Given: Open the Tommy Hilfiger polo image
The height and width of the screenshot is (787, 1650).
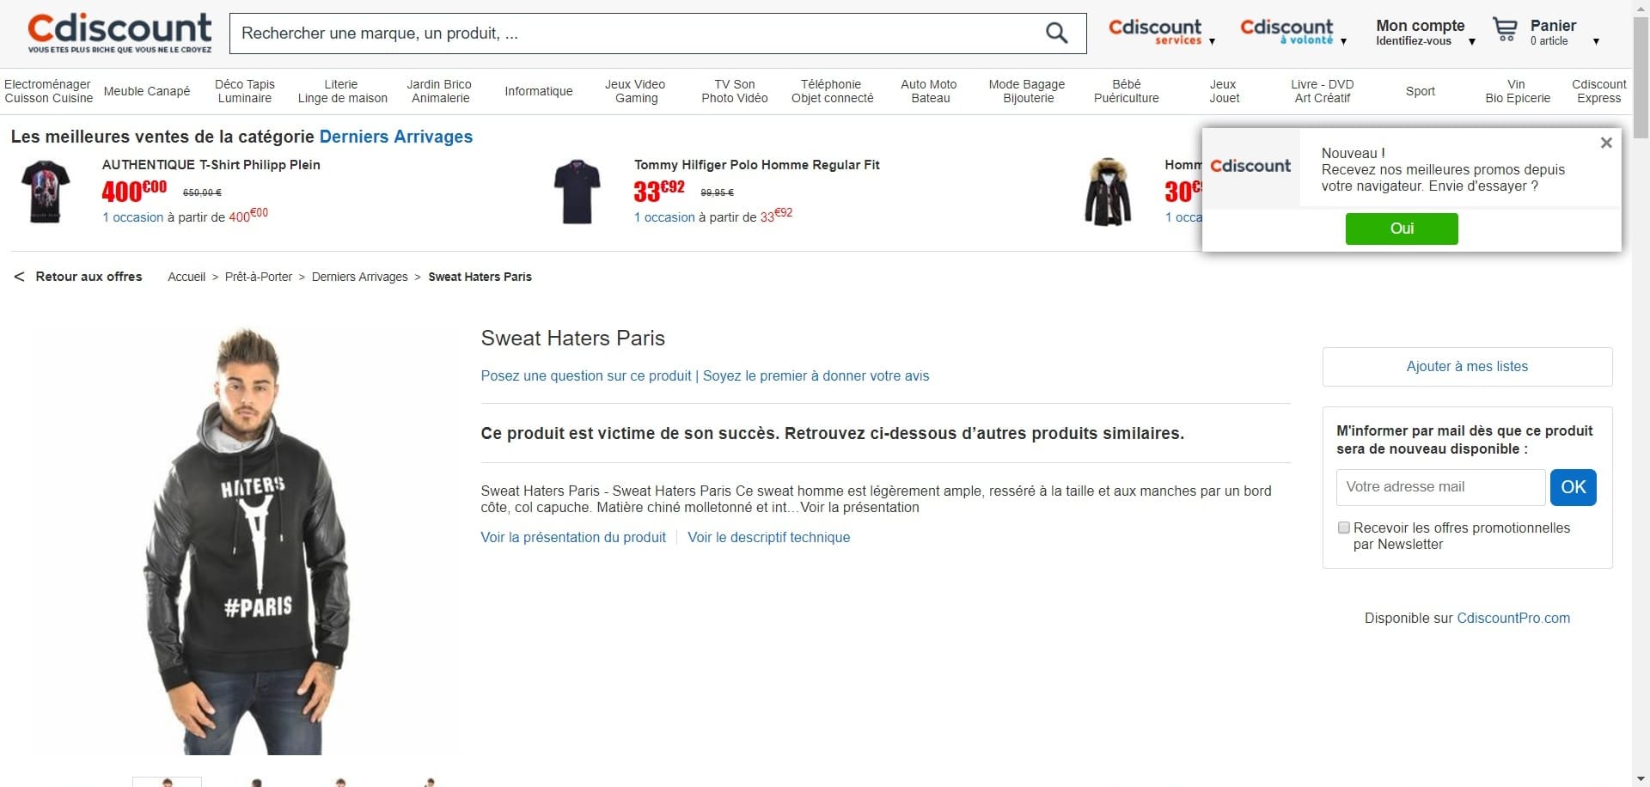Looking at the screenshot, I should [577, 192].
